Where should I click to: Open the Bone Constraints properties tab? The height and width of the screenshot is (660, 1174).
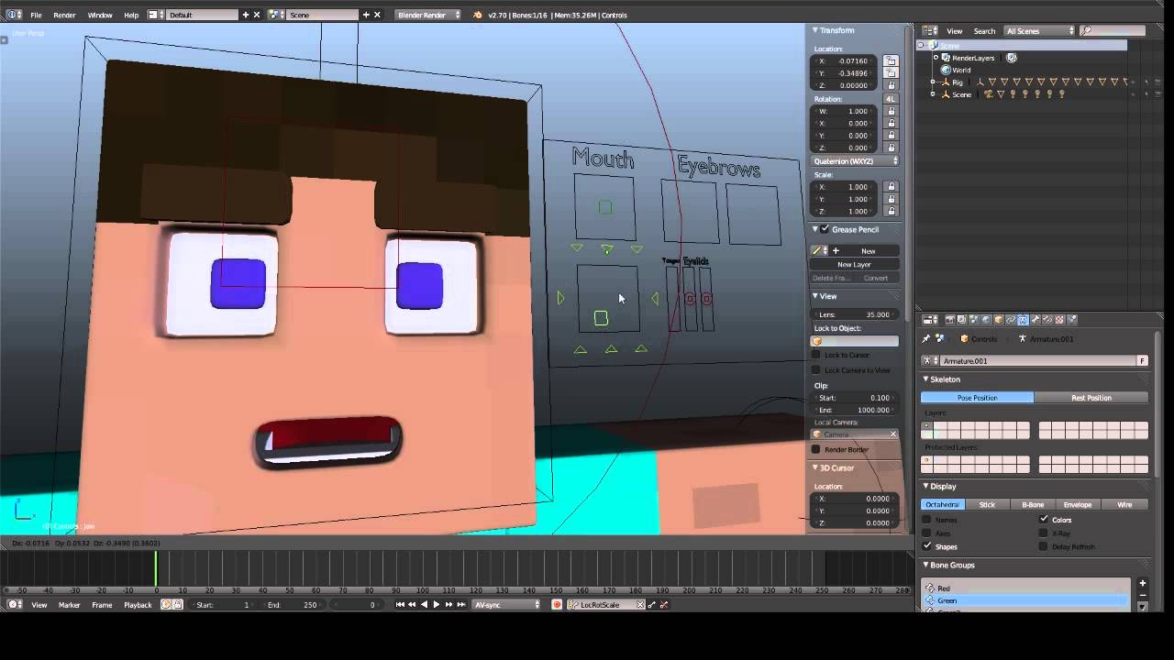[x=1047, y=320]
